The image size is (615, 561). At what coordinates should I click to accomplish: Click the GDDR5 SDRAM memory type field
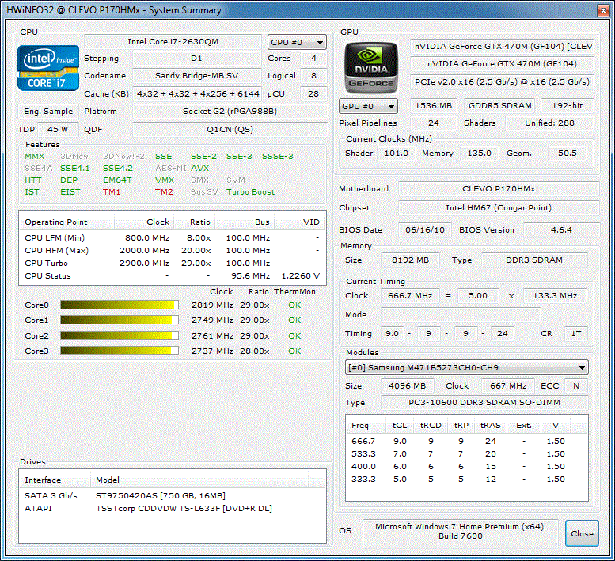(500, 106)
